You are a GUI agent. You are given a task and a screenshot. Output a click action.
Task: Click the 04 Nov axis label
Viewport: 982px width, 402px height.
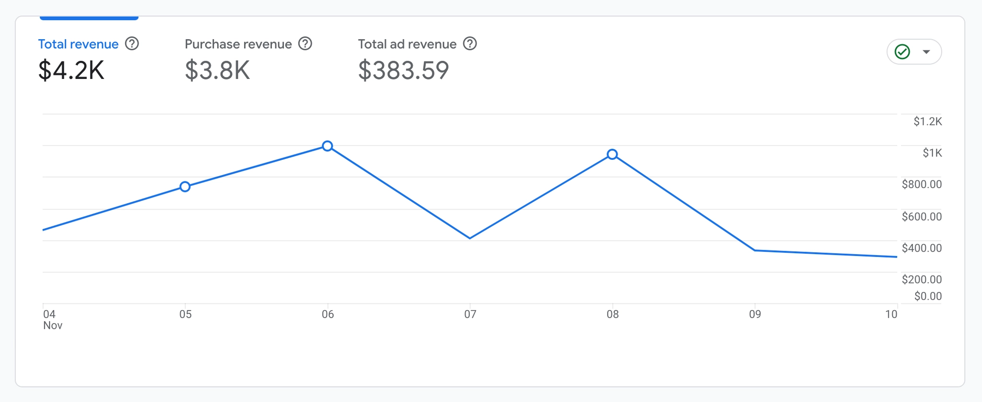tap(50, 320)
